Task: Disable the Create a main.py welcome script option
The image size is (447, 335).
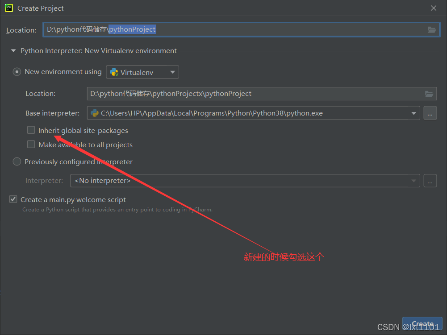Action: pyautogui.click(x=13, y=199)
